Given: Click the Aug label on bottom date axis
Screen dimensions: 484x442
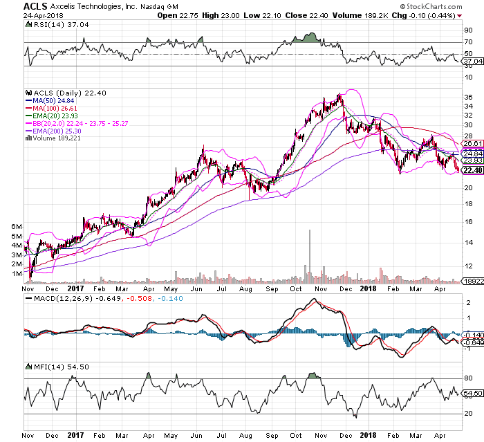Looking at the screenshot, I should click(x=245, y=436).
